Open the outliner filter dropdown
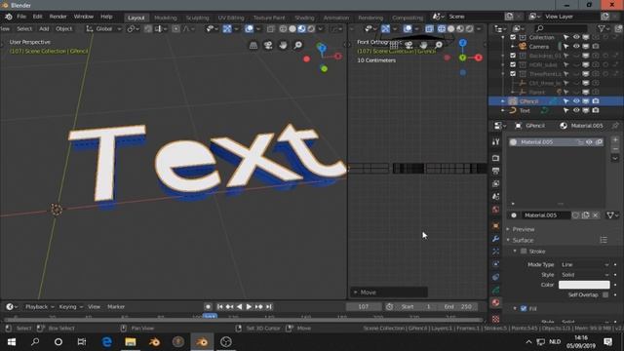Image resolution: width=624 pixels, height=351 pixels. 604,28
